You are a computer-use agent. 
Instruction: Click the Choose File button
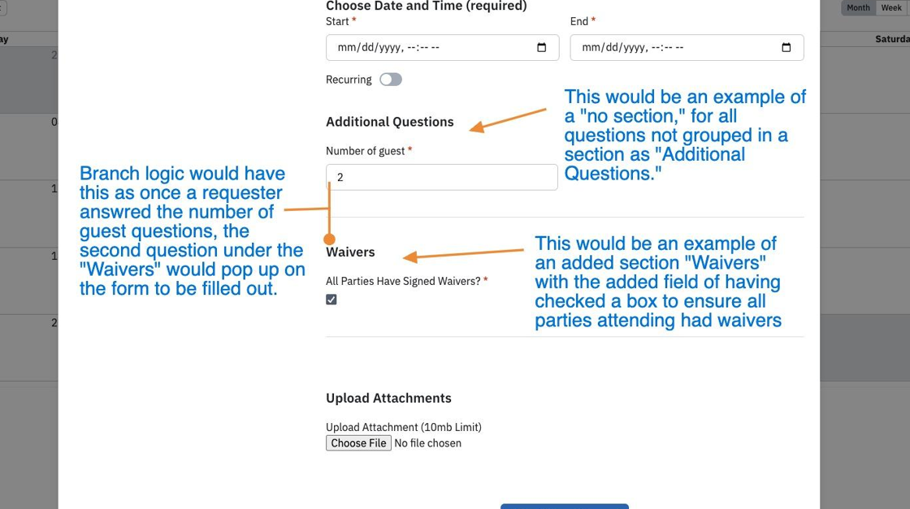point(358,443)
